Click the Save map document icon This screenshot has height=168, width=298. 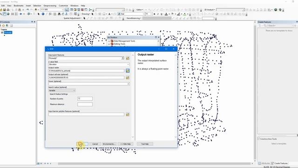(x=4, y=10)
